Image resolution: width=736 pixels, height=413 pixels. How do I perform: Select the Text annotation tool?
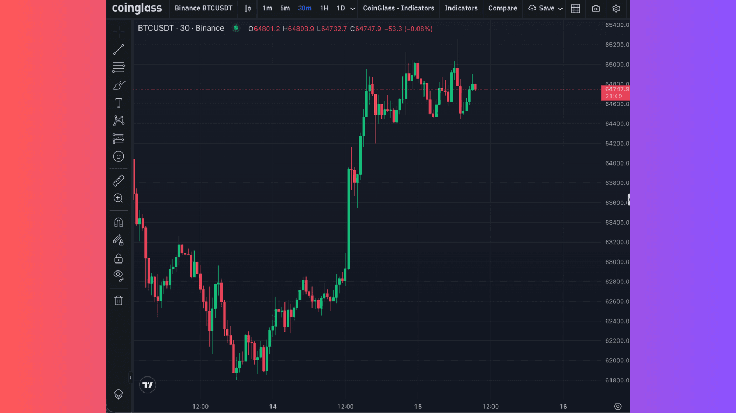pos(119,103)
